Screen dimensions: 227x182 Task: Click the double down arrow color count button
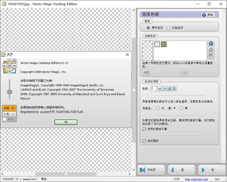click(169, 88)
